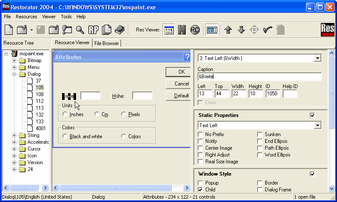Select the hex (H) viewer mode icon
This screenshot has height=202, width=337.
[182, 30]
